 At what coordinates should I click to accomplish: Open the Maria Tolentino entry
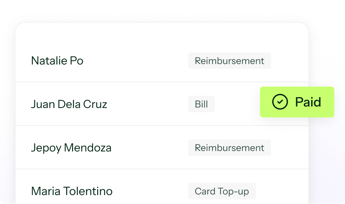tap(72, 191)
